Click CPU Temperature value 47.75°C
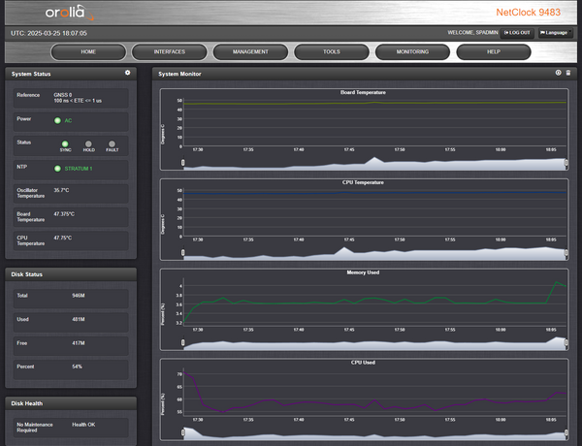Screen dimensions: 582x446 point(63,238)
